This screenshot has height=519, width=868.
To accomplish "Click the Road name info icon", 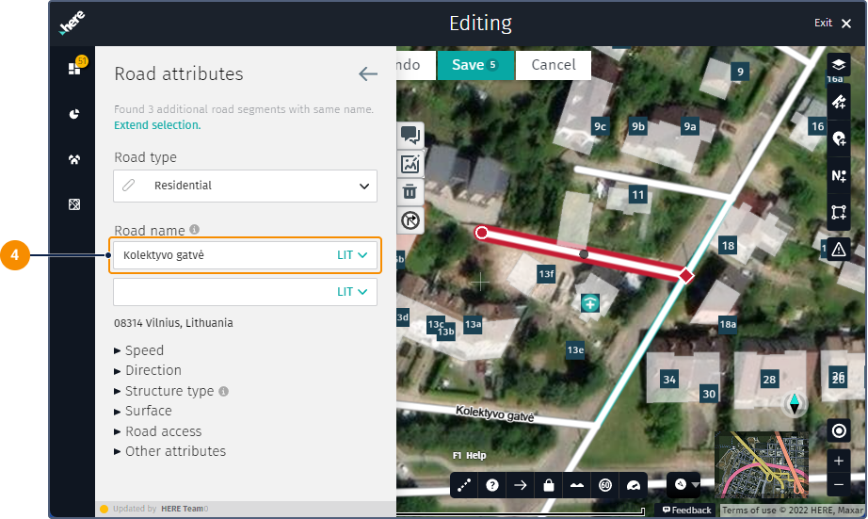I will coord(194,229).
